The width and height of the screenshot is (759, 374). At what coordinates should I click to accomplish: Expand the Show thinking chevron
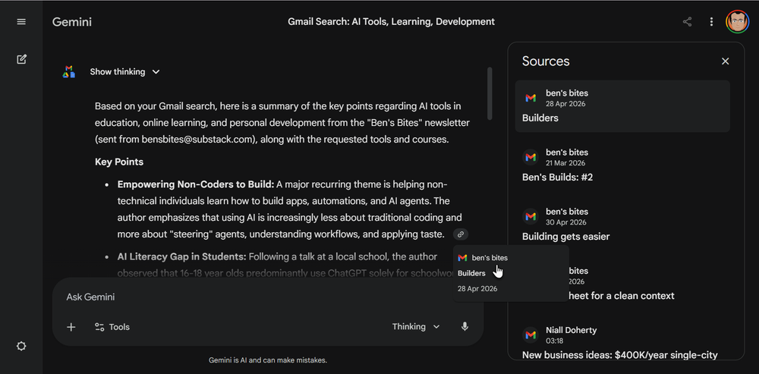coord(156,71)
